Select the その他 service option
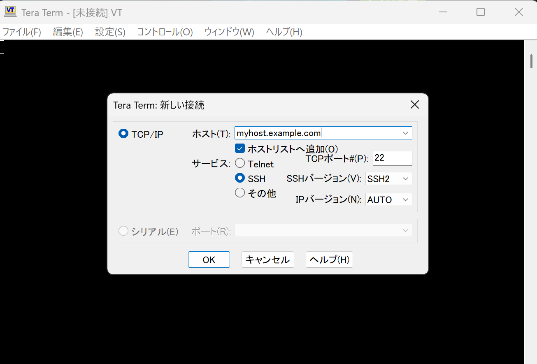This screenshot has height=364, width=537. coord(240,192)
